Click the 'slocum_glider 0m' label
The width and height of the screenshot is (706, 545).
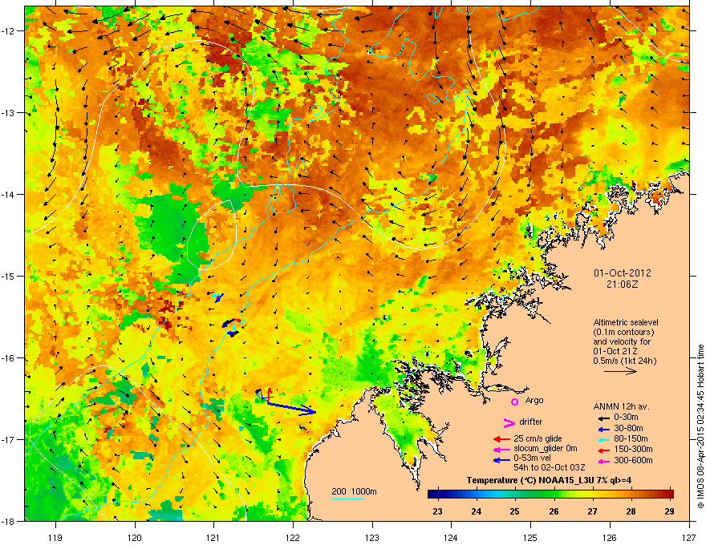pyautogui.click(x=546, y=449)
